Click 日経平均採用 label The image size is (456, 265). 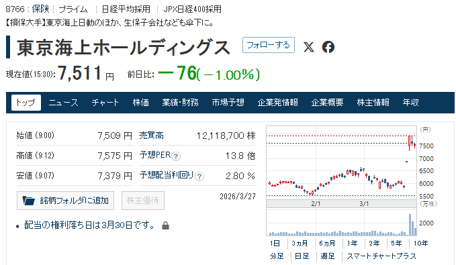(126, 9)
